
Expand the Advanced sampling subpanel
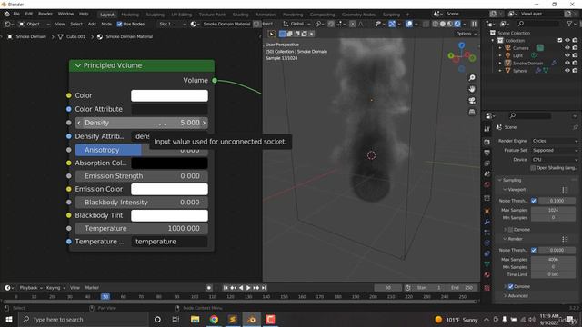click(505, 296)
